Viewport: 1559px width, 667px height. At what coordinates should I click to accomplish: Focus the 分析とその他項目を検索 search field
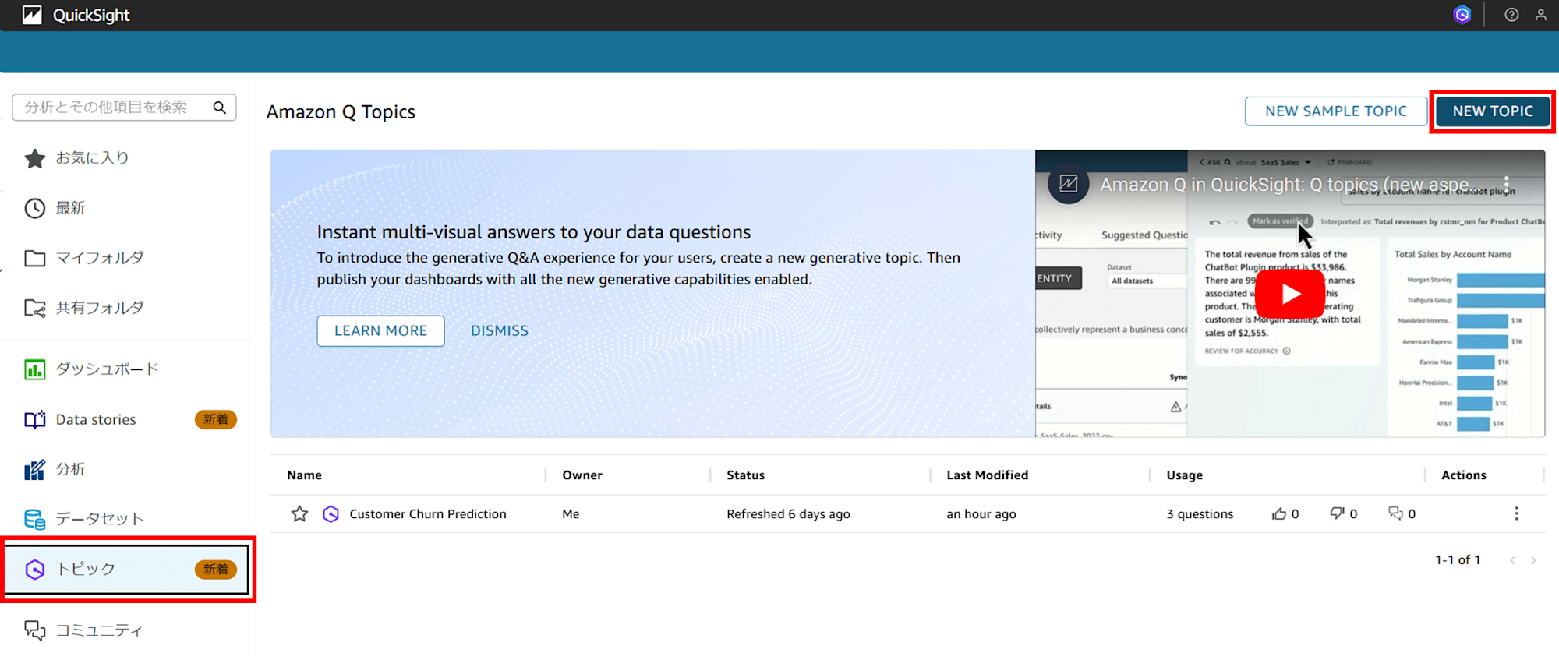tap(124, 108)
